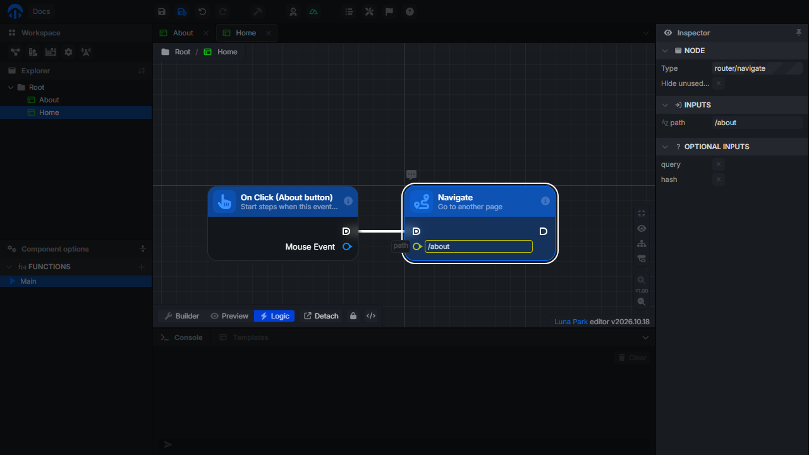The height and width of the screenshot is (455, 809).
Task: Select the Main function
Action: [x=76, y=281]
